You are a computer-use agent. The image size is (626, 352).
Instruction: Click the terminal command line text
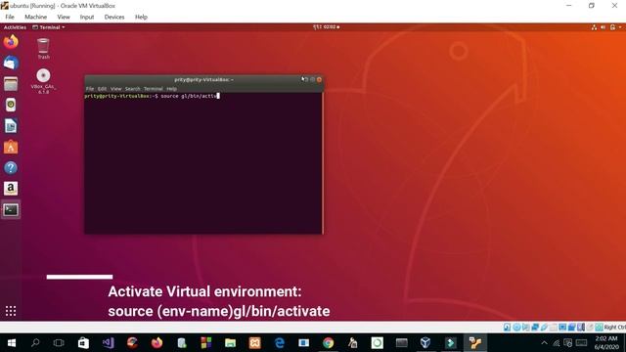[x=152, y=96]
